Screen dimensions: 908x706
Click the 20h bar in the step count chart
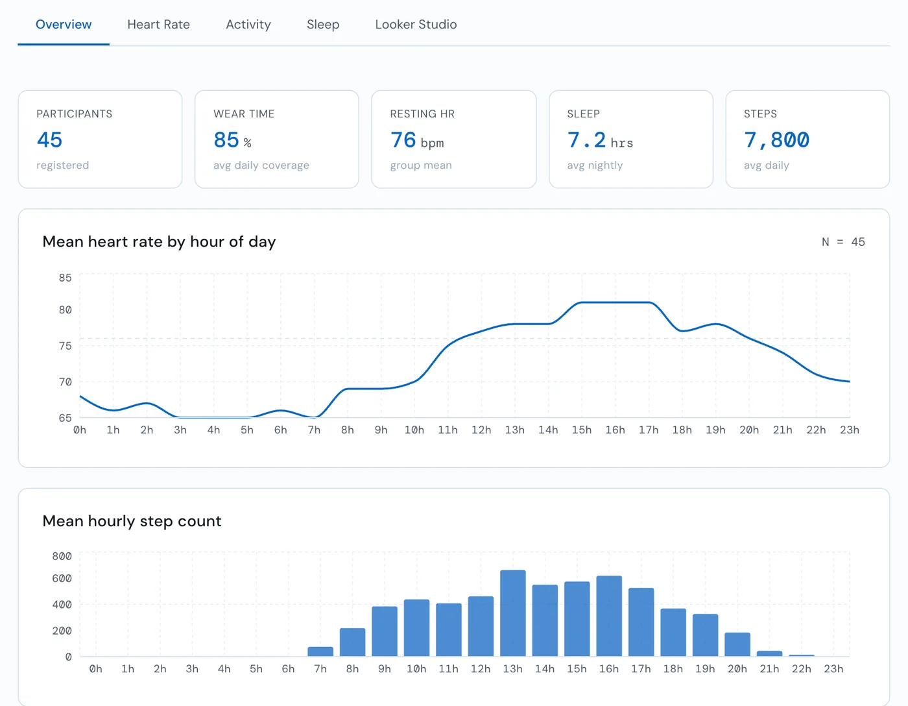pos(737,644)
